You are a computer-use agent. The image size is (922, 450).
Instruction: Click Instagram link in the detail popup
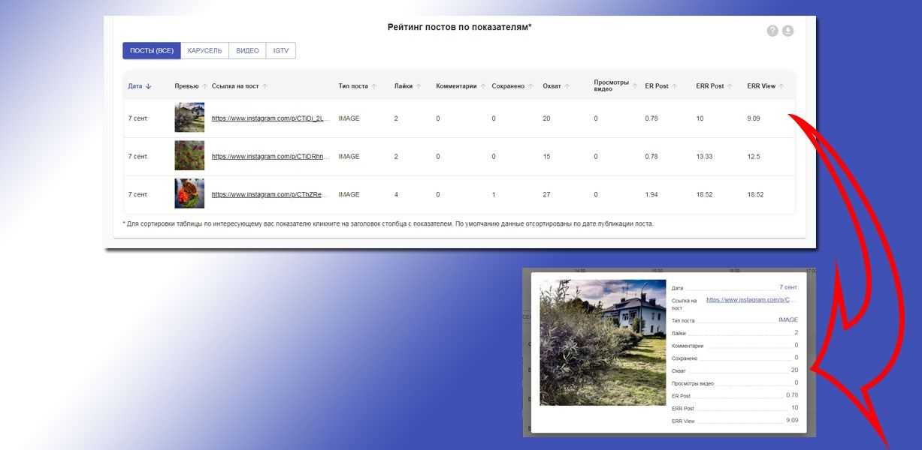pyautogui.click(x=750, y=300)
